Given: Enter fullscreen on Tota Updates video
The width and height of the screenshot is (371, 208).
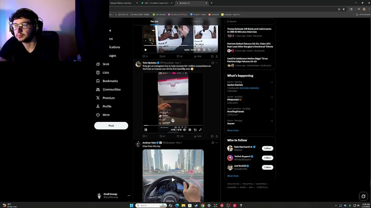Looking at the screenshot, I should pyautogui.click(x=200, y=130).
